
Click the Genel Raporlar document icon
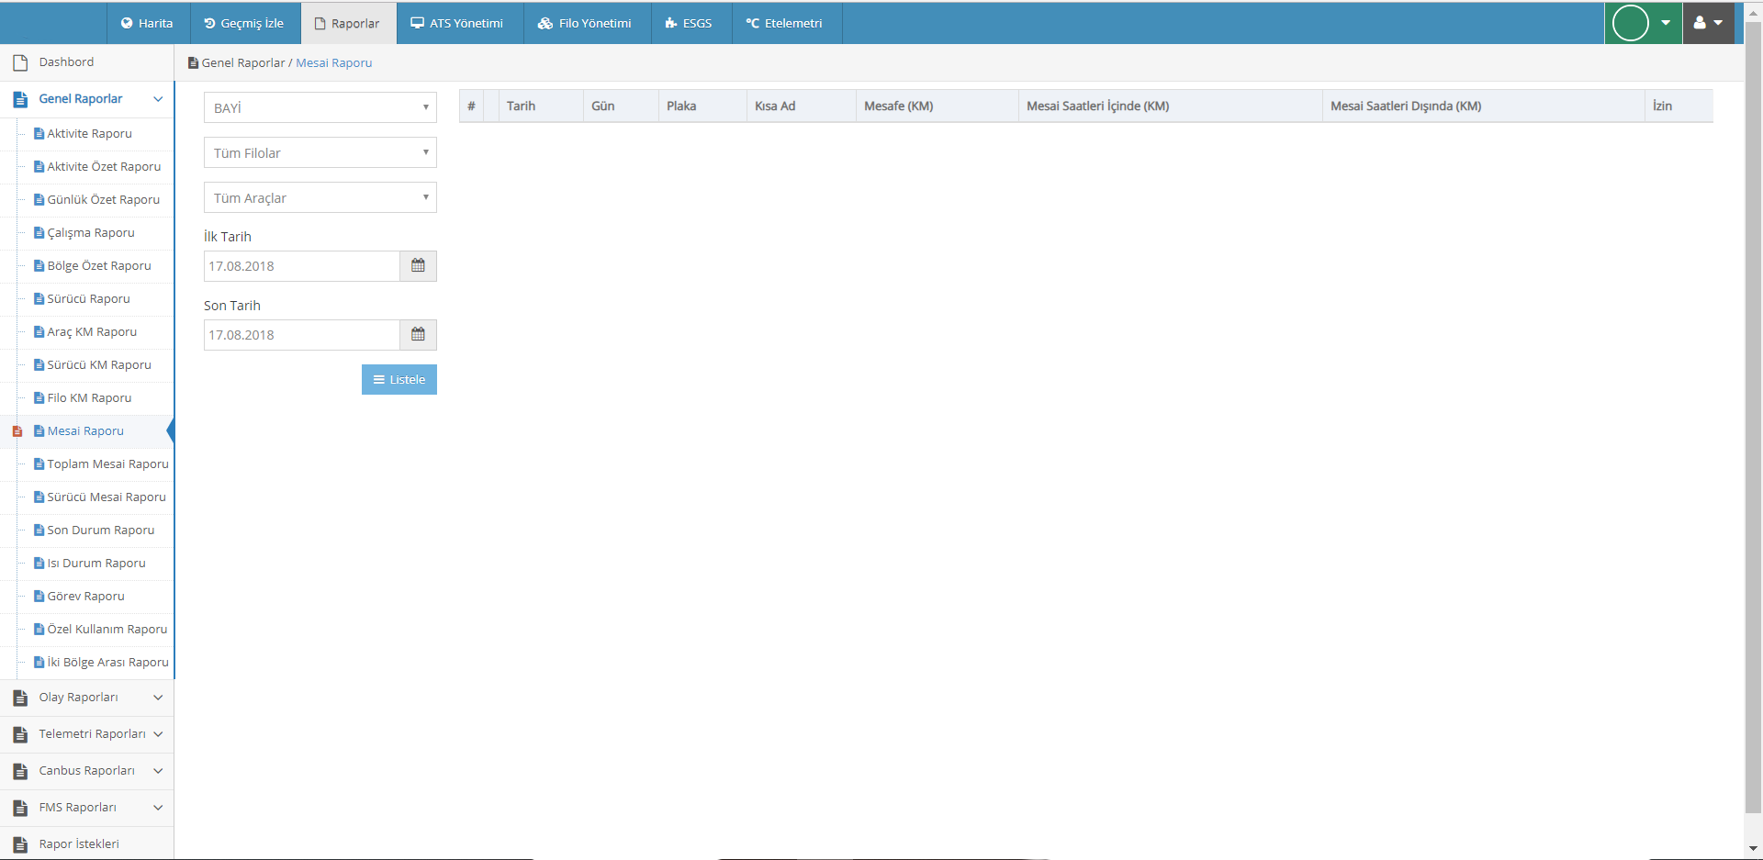coord(20,99)
